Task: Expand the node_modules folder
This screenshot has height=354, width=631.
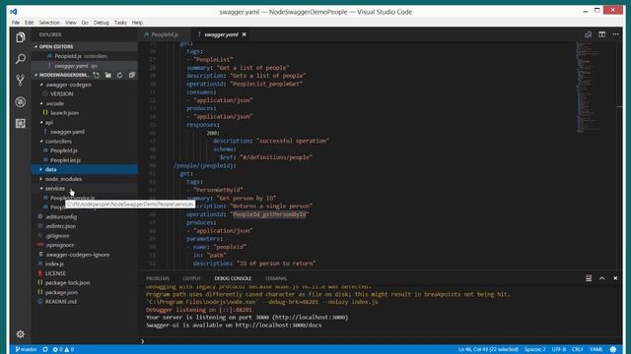Action: (x=85, y=179)
